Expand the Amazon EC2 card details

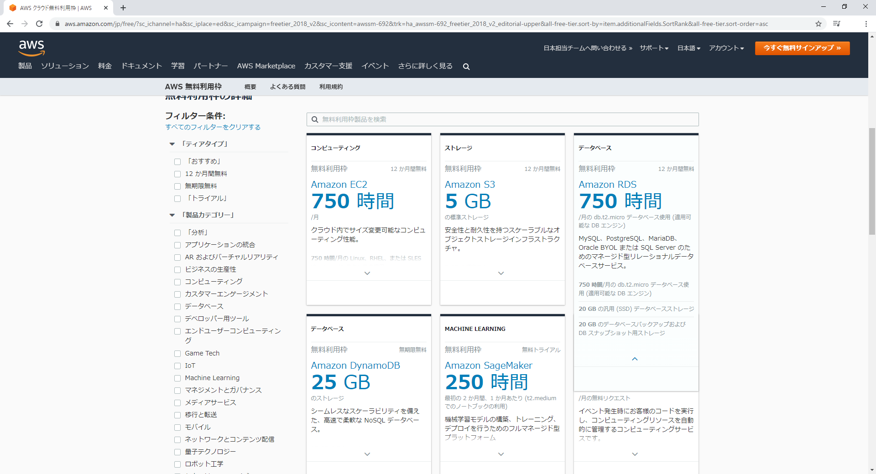click(x=367, y=273)
